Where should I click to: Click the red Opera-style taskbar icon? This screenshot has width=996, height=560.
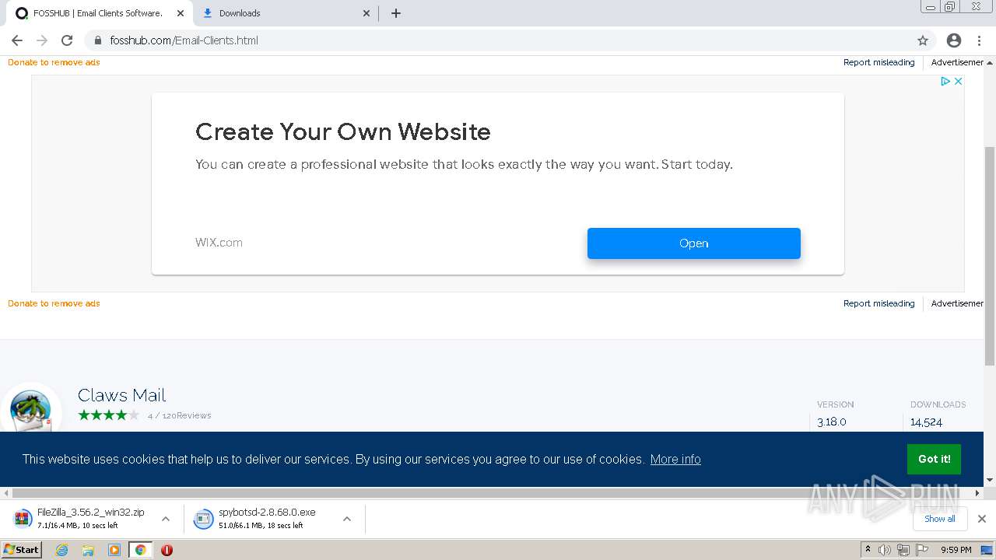click(167, 550)
